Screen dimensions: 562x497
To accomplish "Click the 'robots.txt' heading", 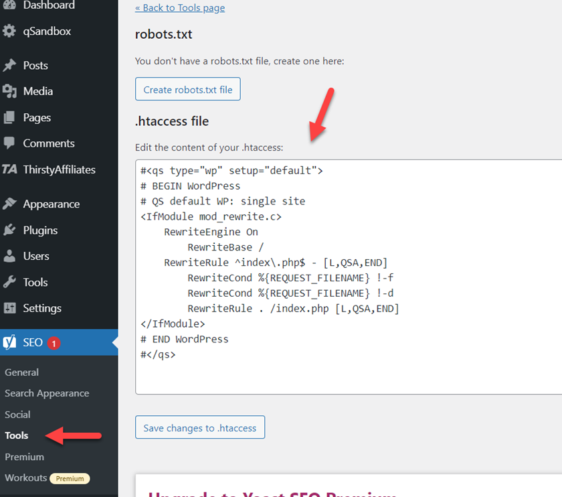I will pyautogui.click(x=163, y=34).
